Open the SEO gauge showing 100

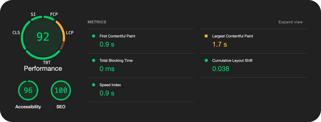tap(61, 90)
